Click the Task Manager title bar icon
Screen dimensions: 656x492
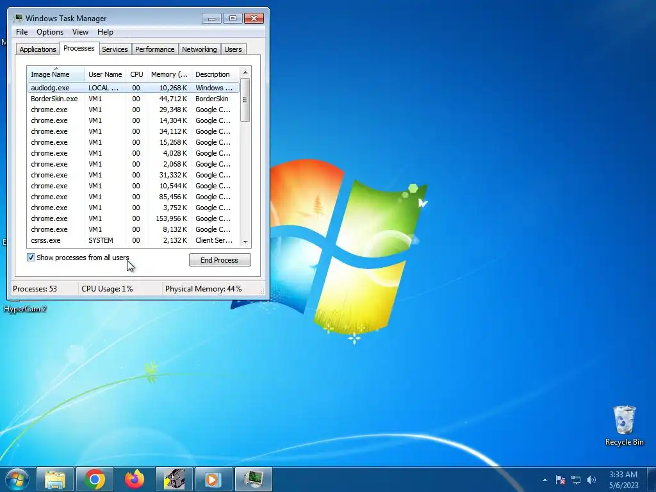(x=17, y=18)
